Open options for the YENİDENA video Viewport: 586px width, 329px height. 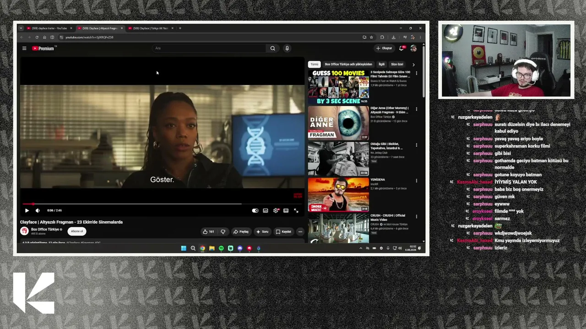(416, 180)
